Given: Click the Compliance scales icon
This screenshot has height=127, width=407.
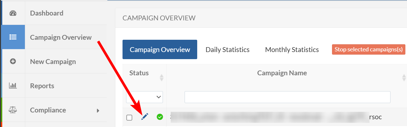Looking at the screenshot, I should point(13,110).
